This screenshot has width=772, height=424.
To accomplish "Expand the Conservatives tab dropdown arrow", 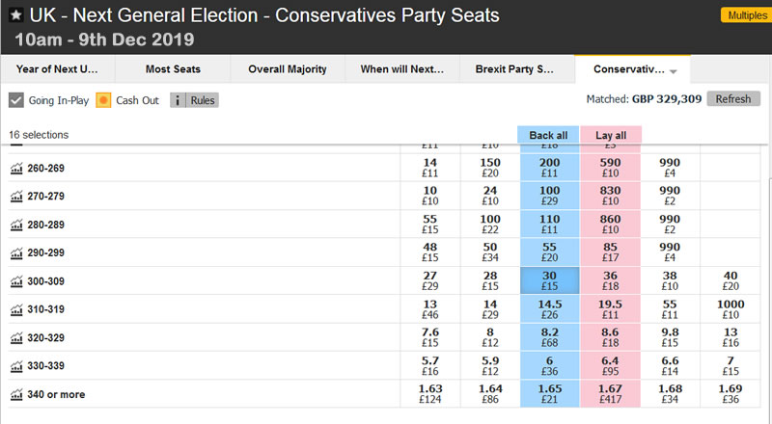I will (x=674, y=70).
